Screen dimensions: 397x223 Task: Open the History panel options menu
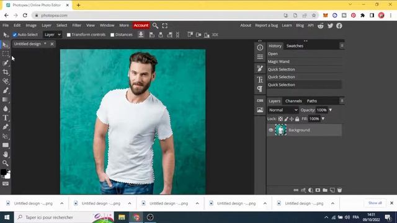(x=342, y=46)
